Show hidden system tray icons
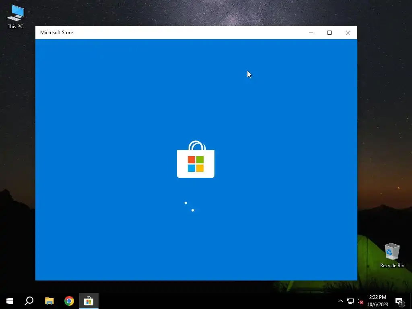The height and width of the screenshot is (309, 412). click(340, 301)
